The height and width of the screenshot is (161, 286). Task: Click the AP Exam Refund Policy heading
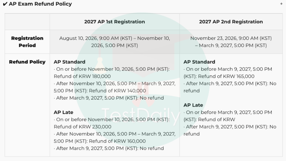(x=40, y=4)
